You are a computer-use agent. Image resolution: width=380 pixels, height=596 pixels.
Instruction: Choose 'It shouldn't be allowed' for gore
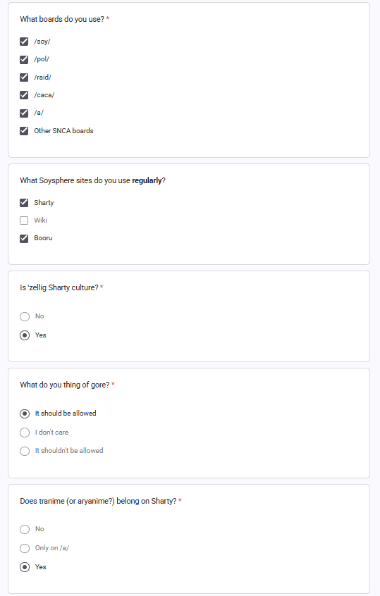[25, 451]
